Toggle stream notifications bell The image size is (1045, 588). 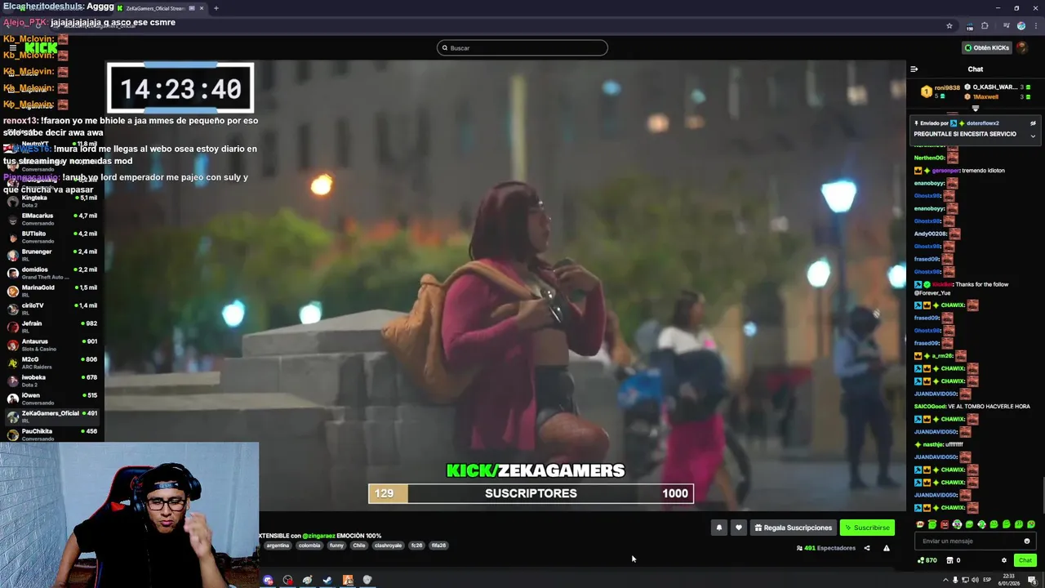719,528
